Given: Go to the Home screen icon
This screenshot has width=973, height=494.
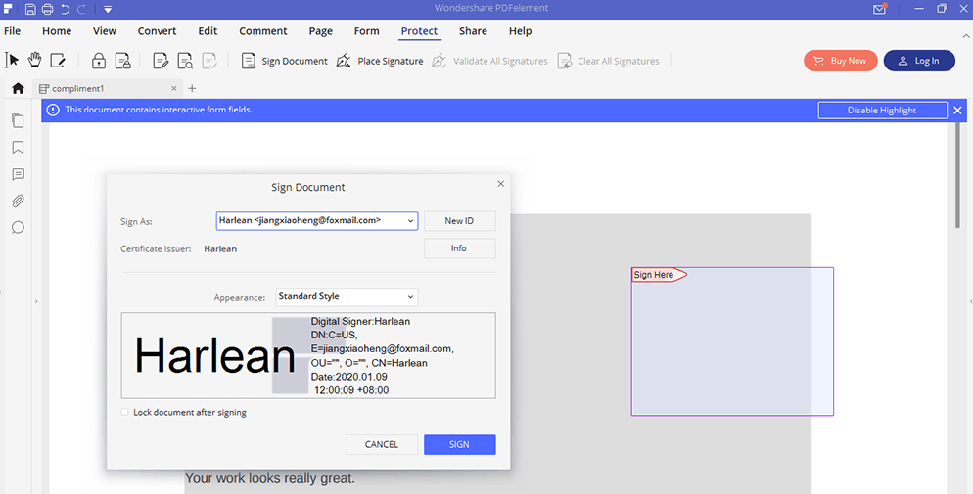Looking at the screenshot, I should [x=18, y=88].
